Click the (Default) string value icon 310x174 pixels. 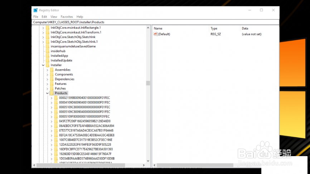point(155,34)
